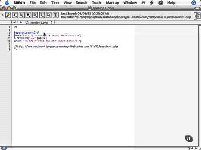Open the Text menu
The height and width of the screenshot is (150, 201).
click(55, 2)
